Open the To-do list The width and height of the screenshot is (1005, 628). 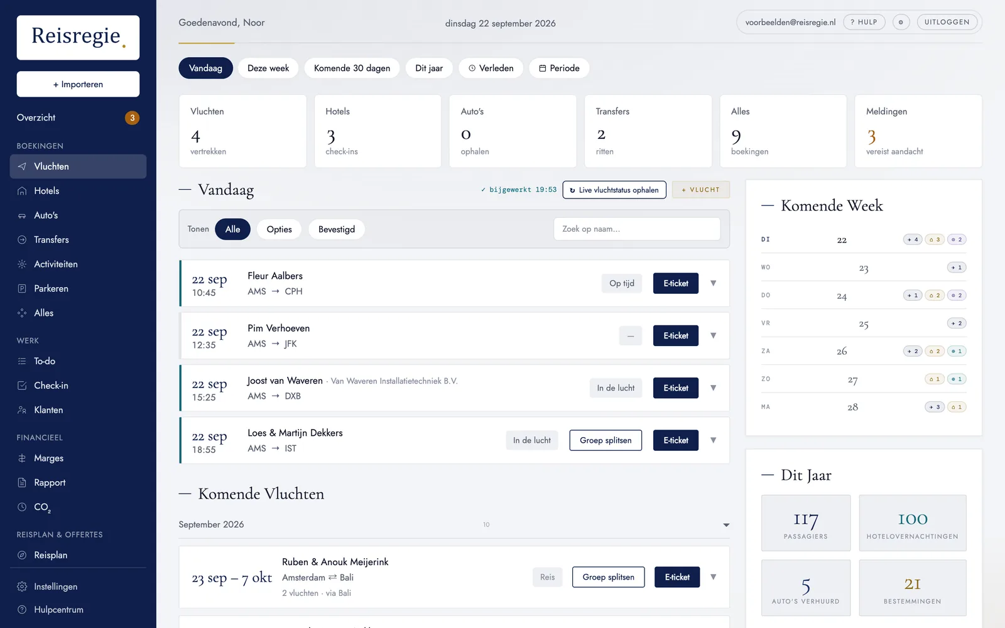pos(78,361)
